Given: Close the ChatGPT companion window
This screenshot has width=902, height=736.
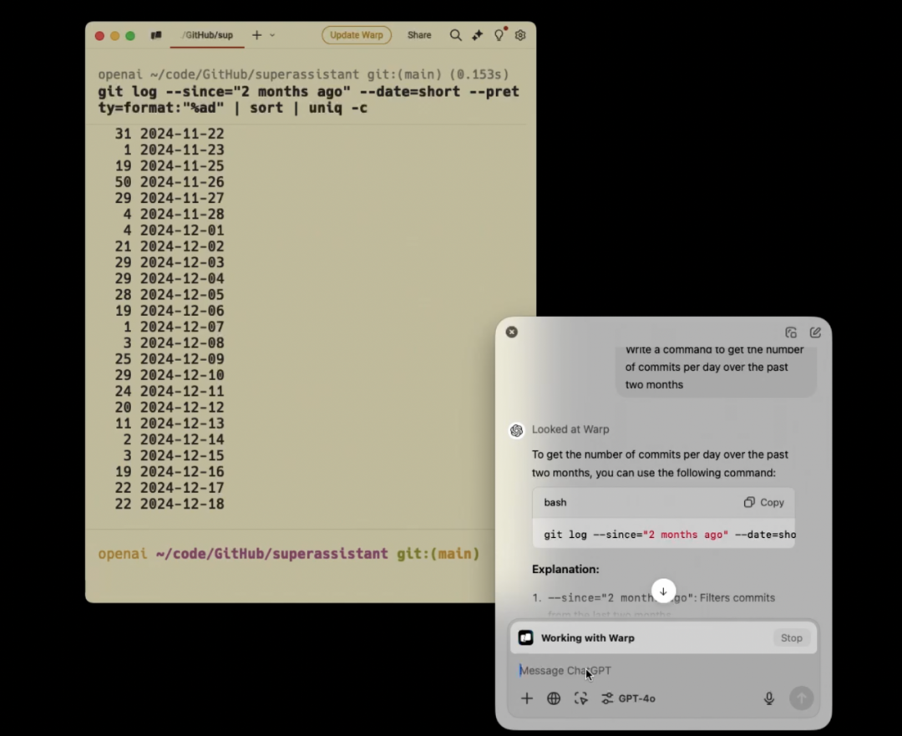Looking at the screenshot, I should [x=511, y=332].
